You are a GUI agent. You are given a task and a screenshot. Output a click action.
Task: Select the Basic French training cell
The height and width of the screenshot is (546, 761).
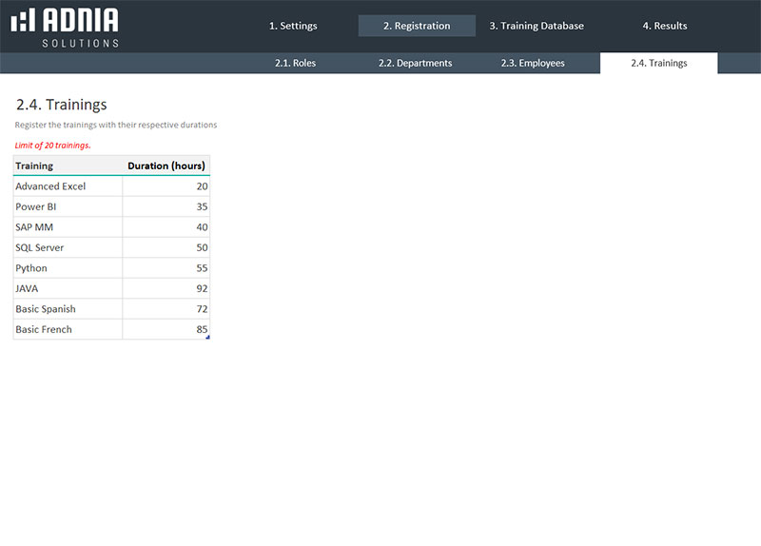coord(68,329)
